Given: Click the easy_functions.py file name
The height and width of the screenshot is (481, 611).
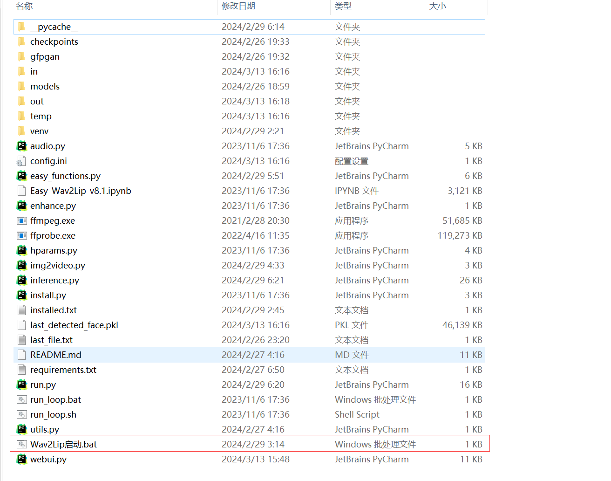Looking at the screenshot, I should [66, 176].
